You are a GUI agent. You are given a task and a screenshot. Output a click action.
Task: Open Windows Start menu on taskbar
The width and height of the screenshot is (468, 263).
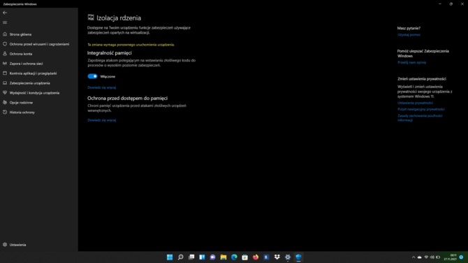pyautogui.click(x=170, y=257)
